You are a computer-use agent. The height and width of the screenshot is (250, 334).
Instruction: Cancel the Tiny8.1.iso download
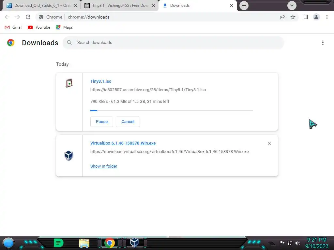point(128,122)
